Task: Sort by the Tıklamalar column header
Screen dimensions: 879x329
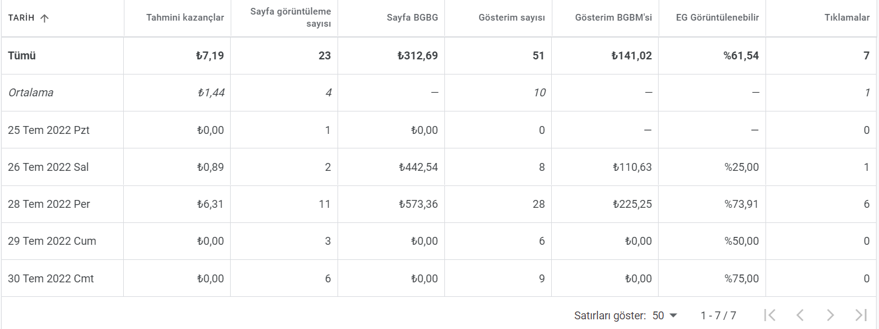Action: 847,18
